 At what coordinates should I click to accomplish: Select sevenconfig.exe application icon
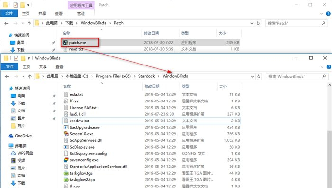pos(66,160)
